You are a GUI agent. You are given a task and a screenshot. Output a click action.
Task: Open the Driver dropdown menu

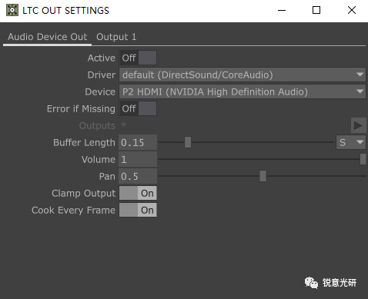(243, 75)
